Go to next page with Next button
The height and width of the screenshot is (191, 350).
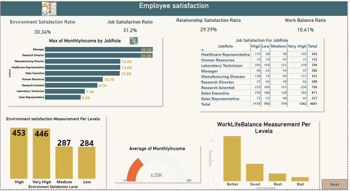pos(334,184)
